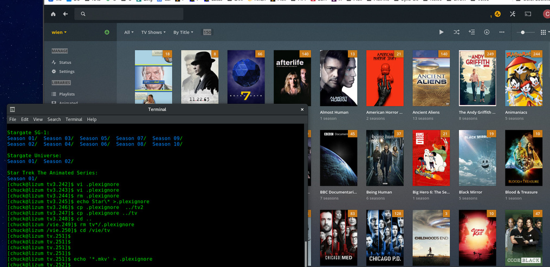Image resolution: width=550 pixels, height=267 pixels.
Task: Open the activity indicator in Plex header
Action: (497, 14)
